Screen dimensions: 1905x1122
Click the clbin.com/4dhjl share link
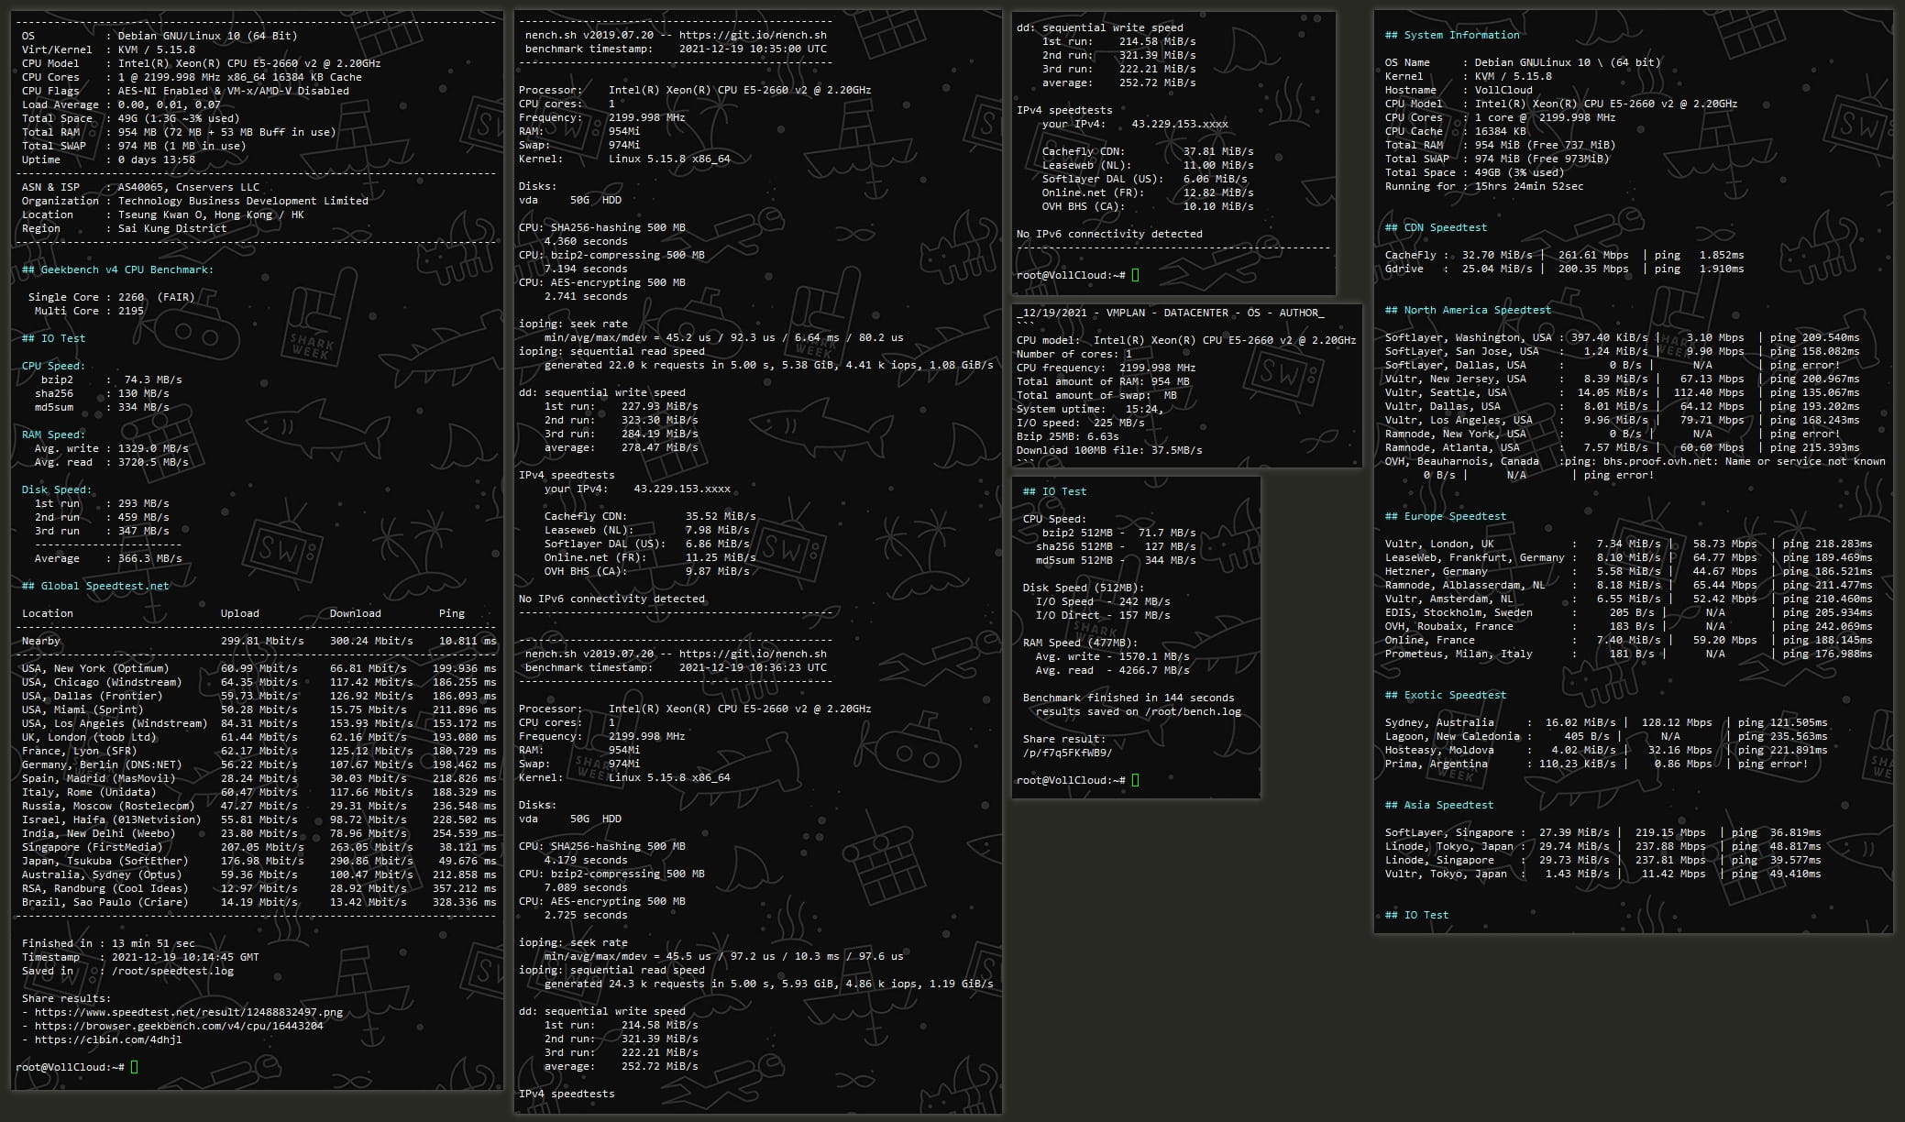click(108, 1039)
